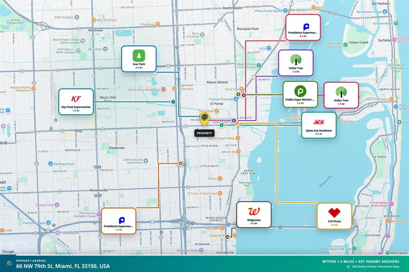Screen dimensions: 409x272
Task: Click the DVB7 Amazon location pin
Action: point(77,17)
